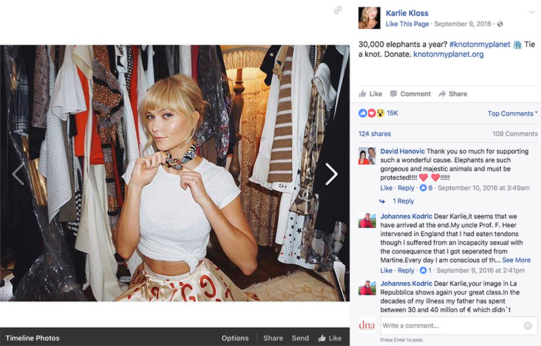Click the post audience globe icon
The height and width of the screenshot is (346, 541).
[500, 24]
